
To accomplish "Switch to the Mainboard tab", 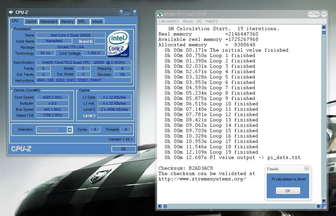I will (49, 21).
